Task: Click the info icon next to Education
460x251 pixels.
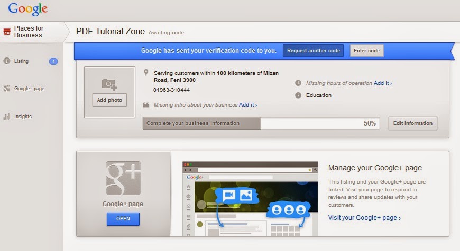Action: pyautogui.click(x=298, y=95)
